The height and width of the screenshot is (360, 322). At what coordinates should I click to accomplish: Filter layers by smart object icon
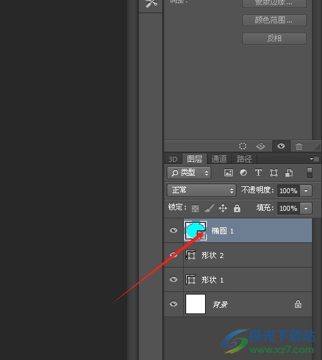(289, 172)
